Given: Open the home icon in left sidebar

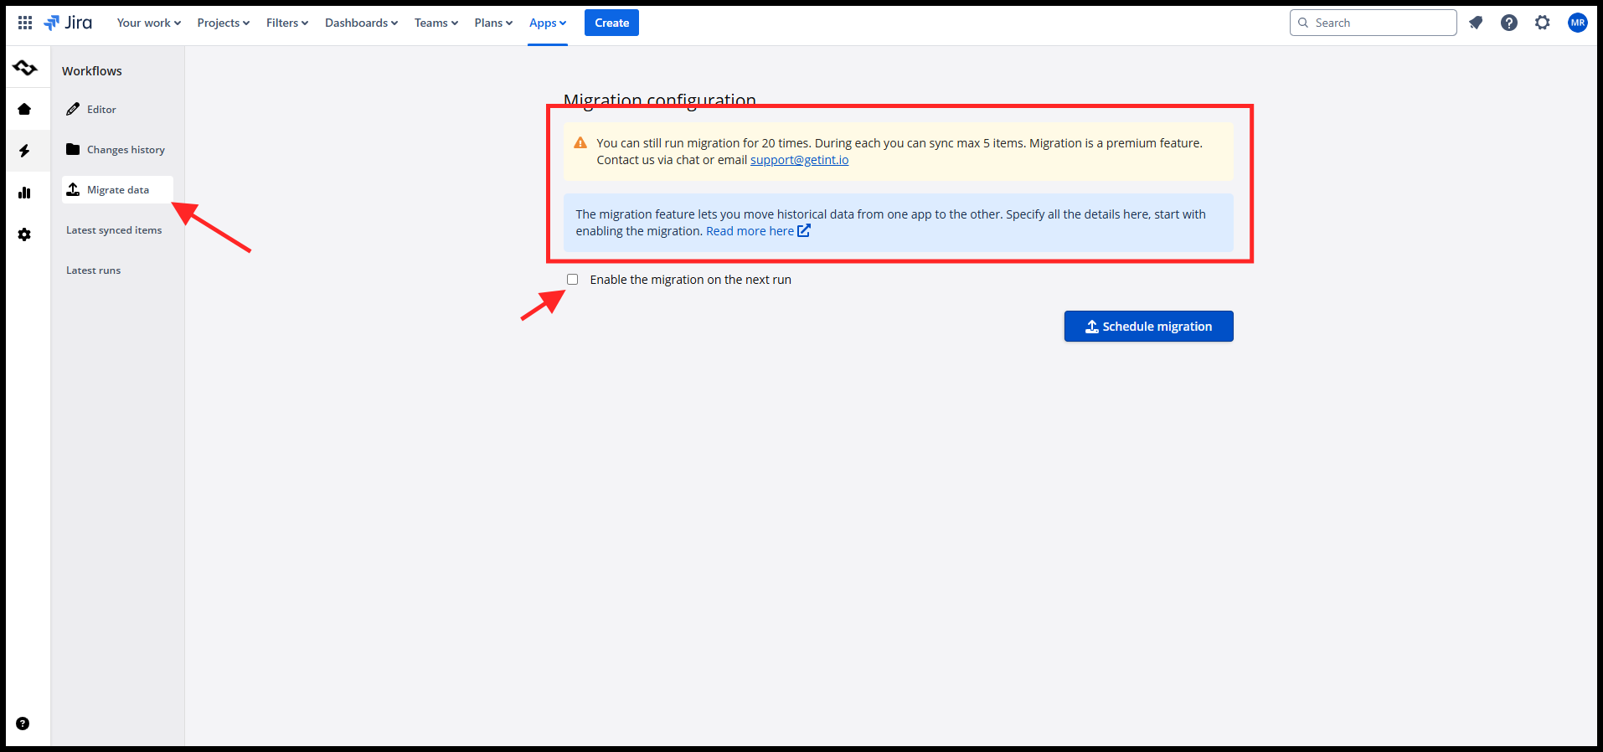Looking at the screenshot, I should (x=24, y=109).
